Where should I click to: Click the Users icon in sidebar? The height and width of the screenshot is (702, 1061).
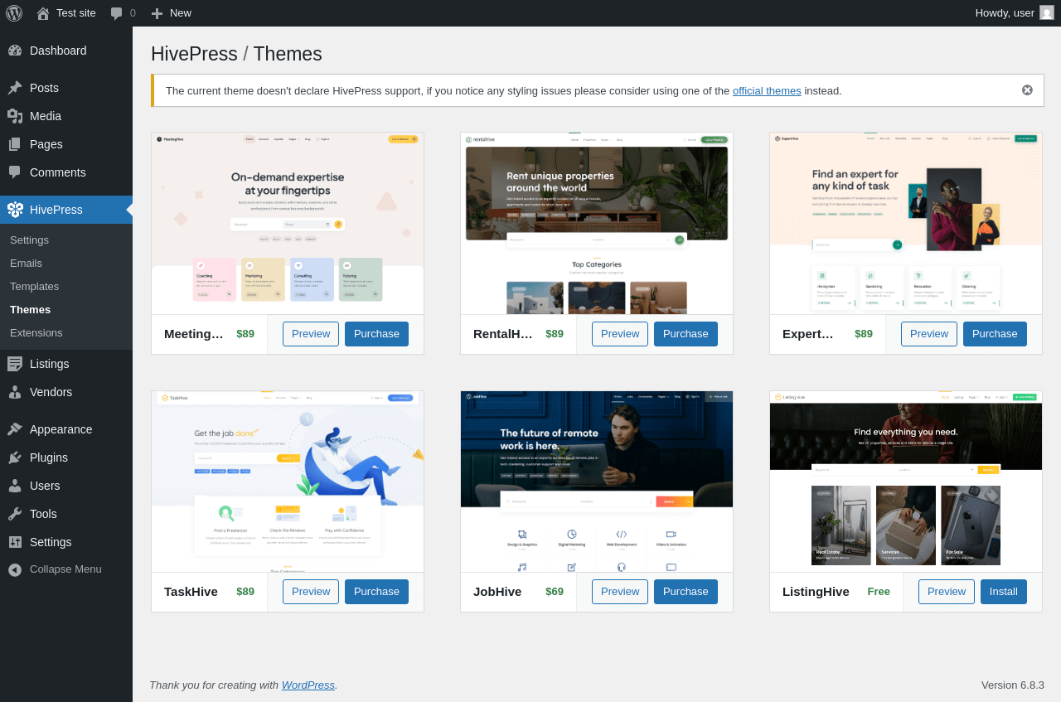click(x=15, y=486)
